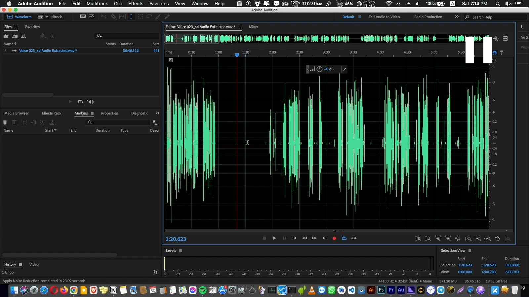
Task: Switch to Multitrack view
Action: coord(50,17)
